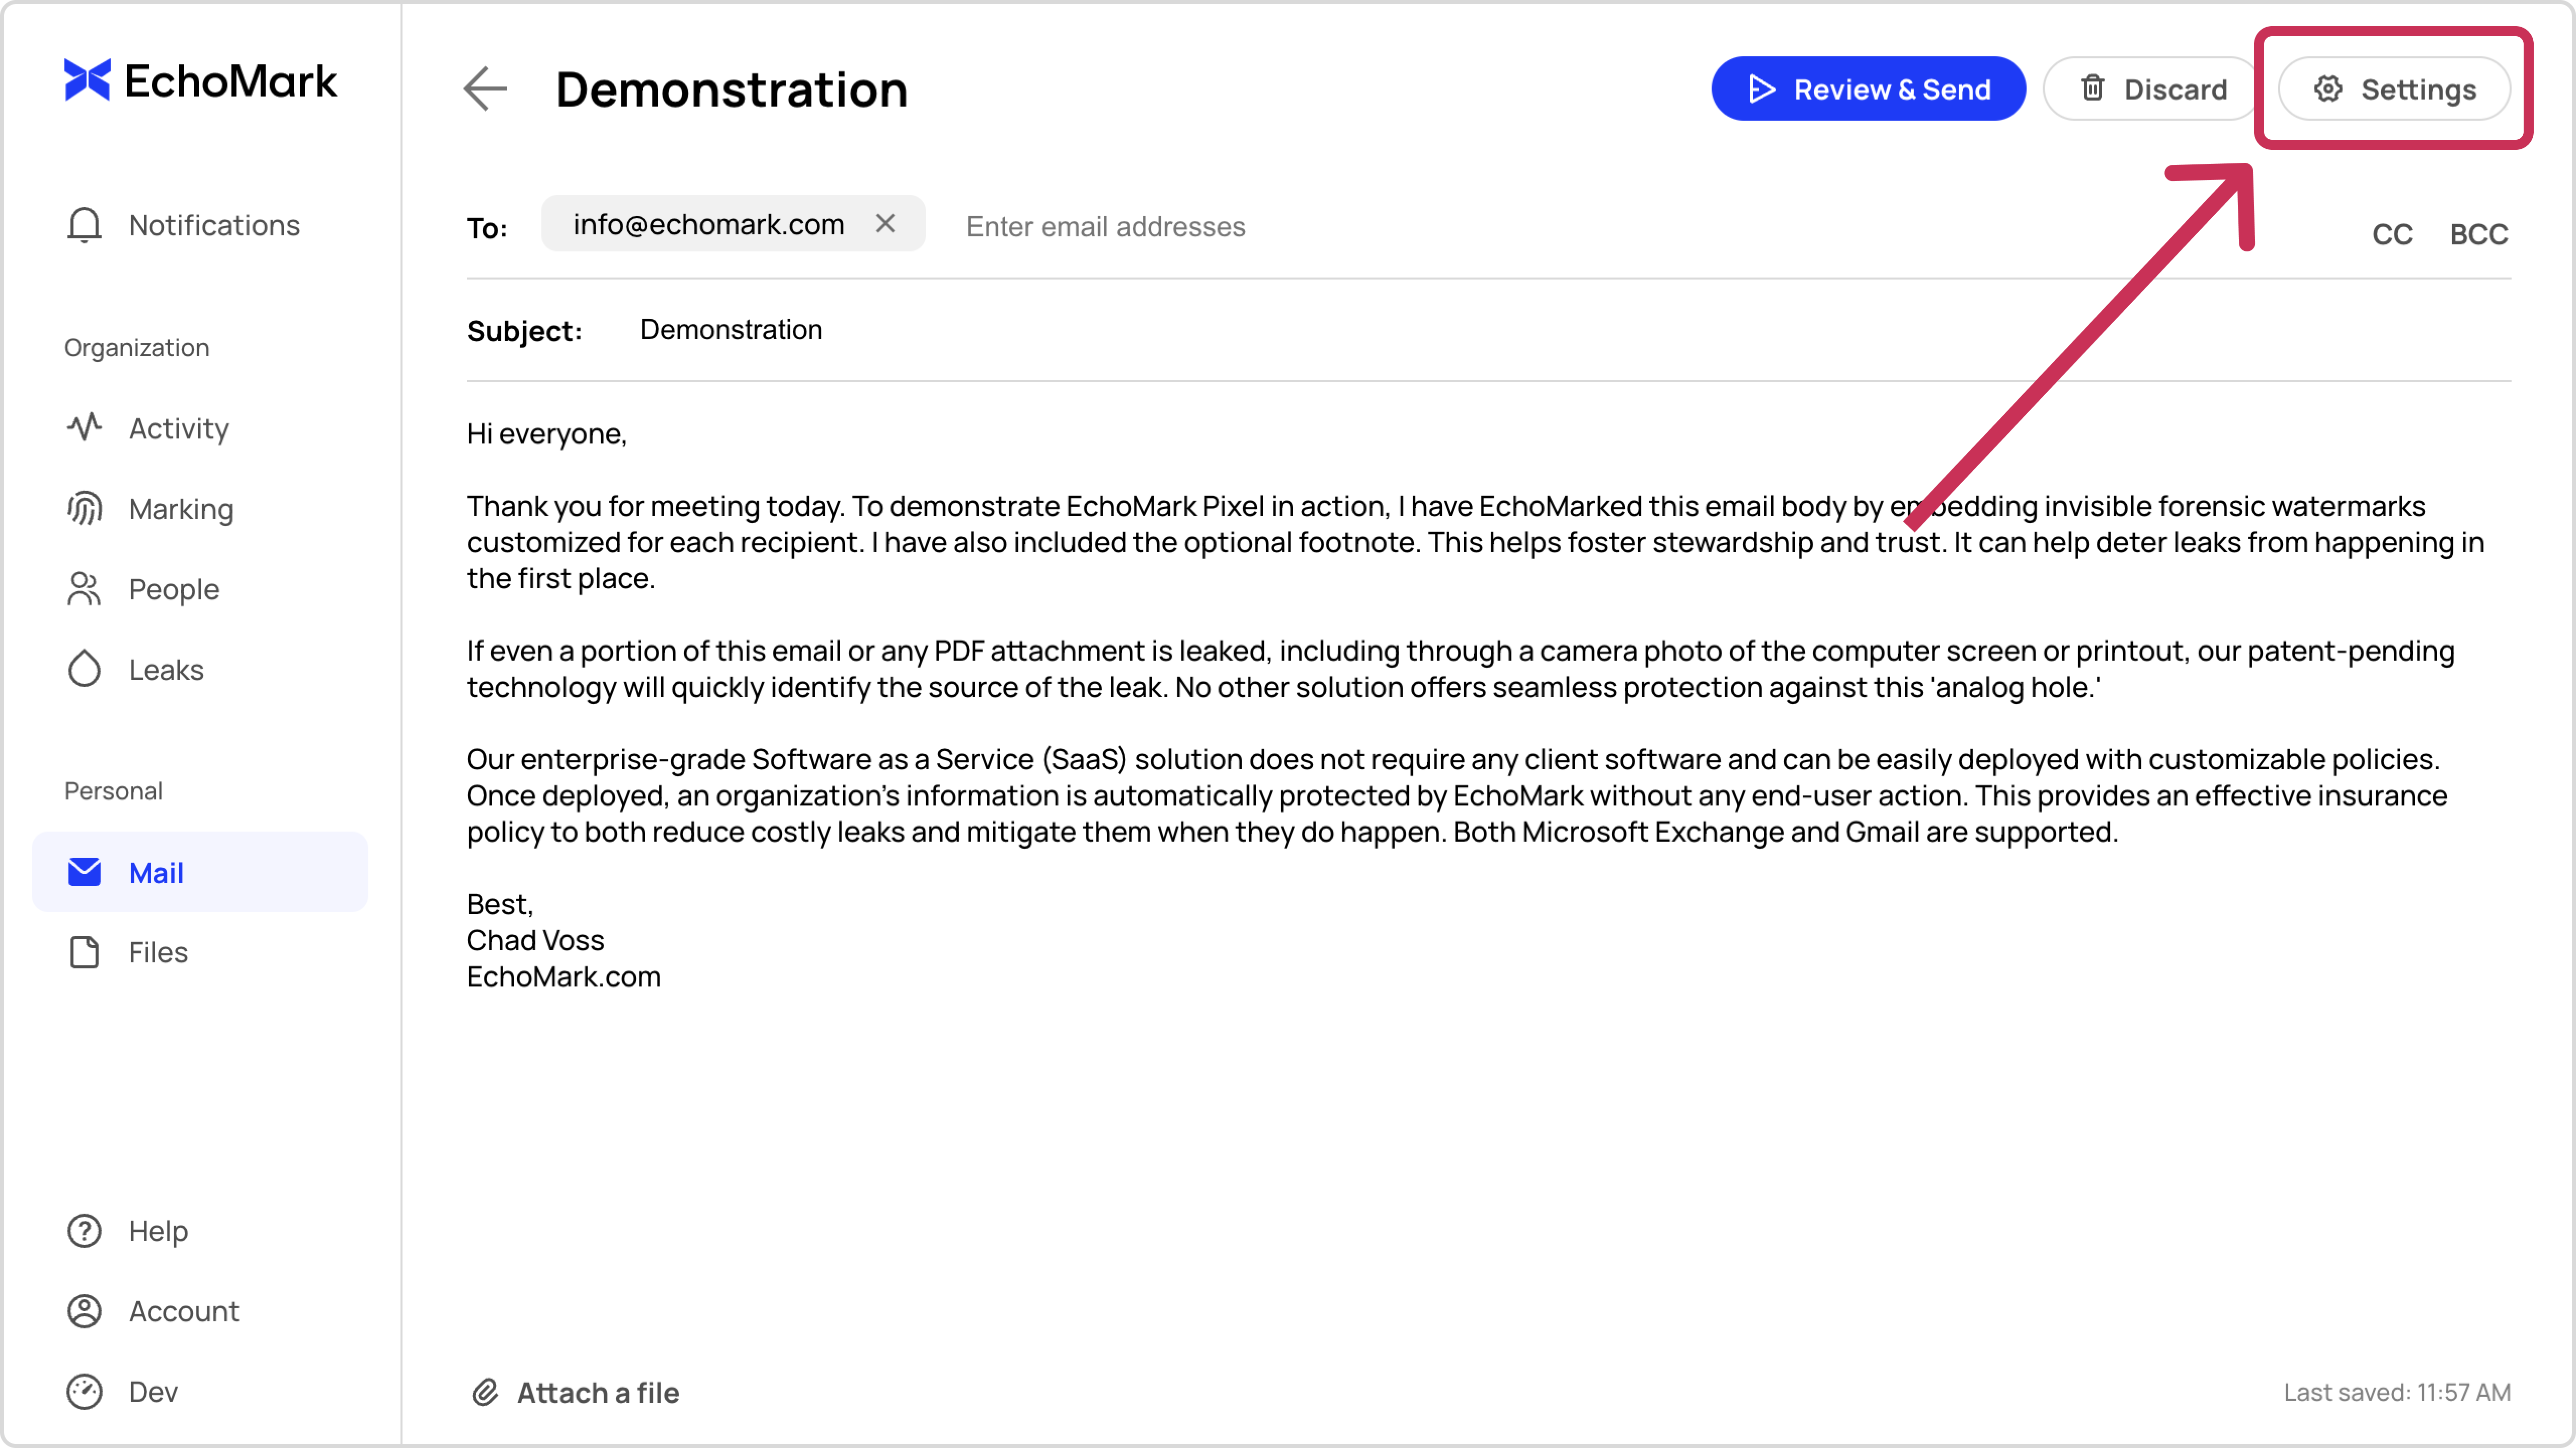The height and width of the screenshot is (1448, 2576).
Task: Open the Account avatar icon
Action: click(x=84, y=1311)
